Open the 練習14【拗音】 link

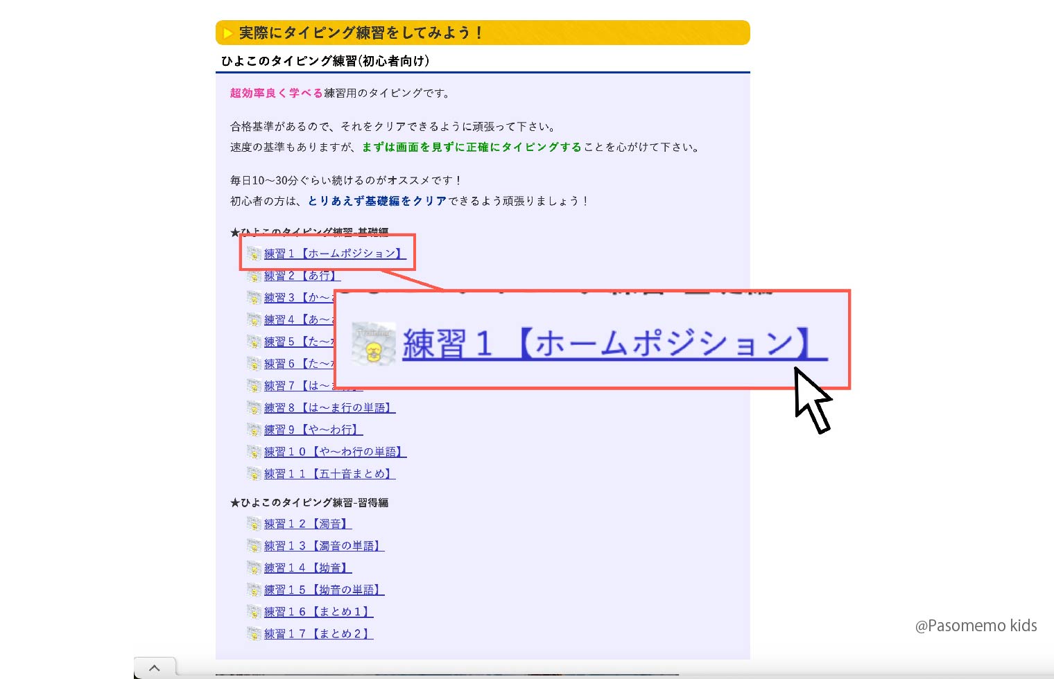308,568
